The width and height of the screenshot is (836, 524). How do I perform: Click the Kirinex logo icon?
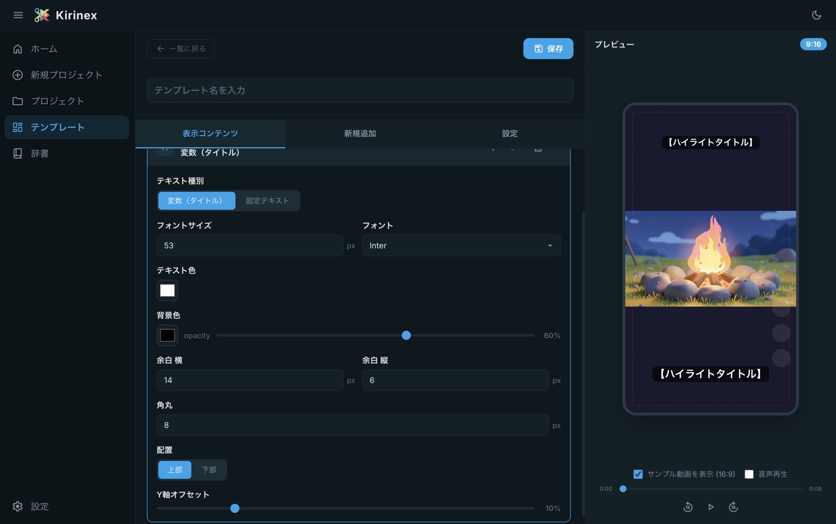pyautogui.click(x=42, y=15)
